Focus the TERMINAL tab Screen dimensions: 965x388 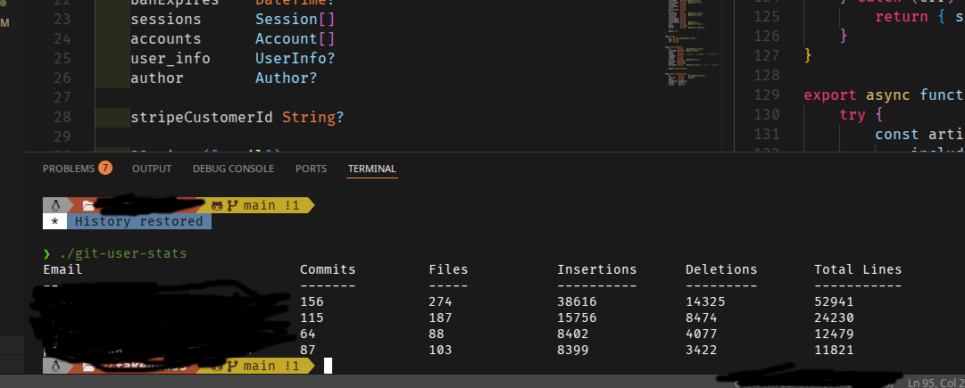pos(371,169)
